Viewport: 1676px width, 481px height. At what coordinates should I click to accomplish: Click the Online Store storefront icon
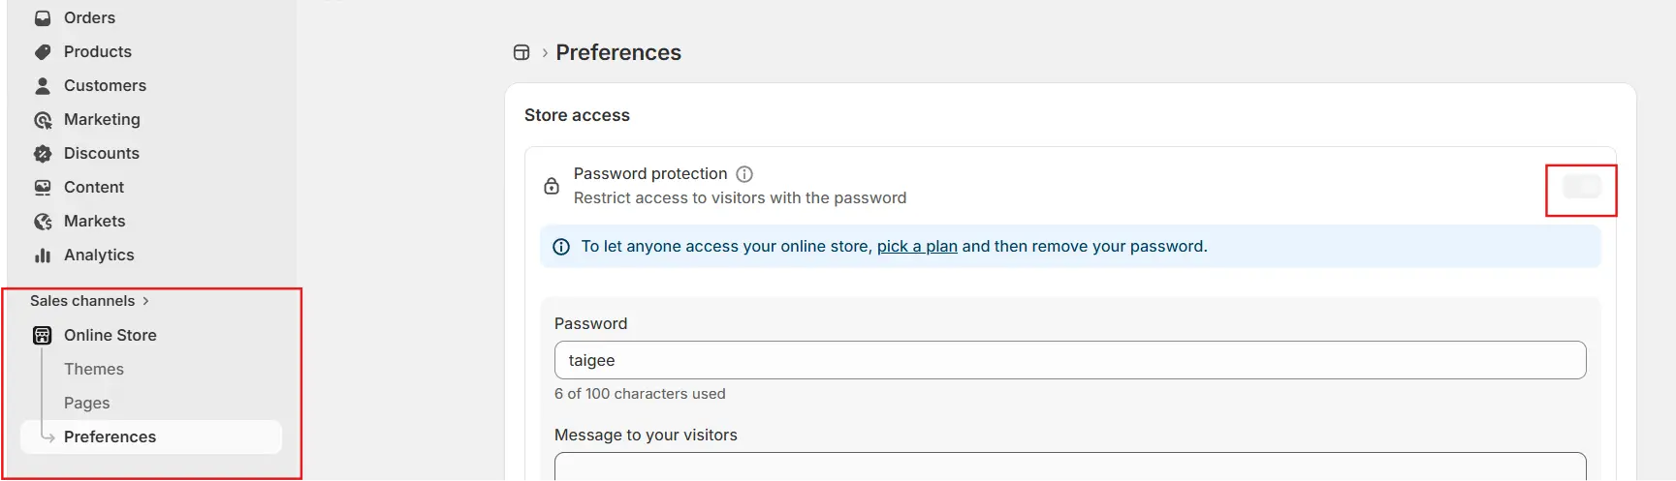tap(43, 336)
